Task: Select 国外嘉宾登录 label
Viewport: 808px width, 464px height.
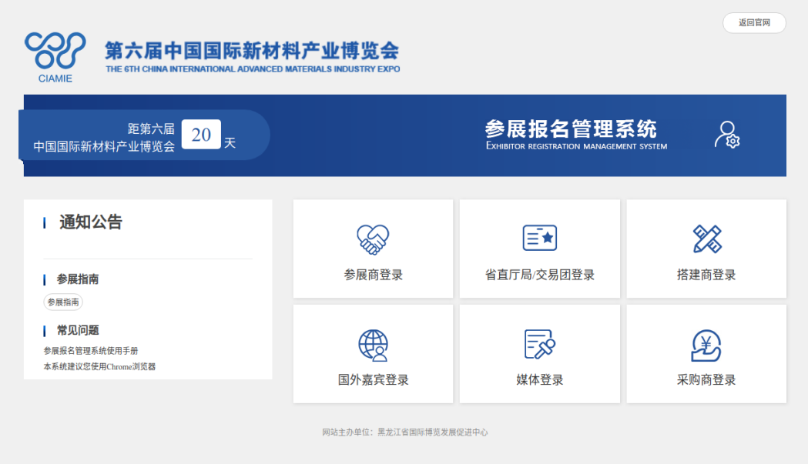Action: point(373,380)
